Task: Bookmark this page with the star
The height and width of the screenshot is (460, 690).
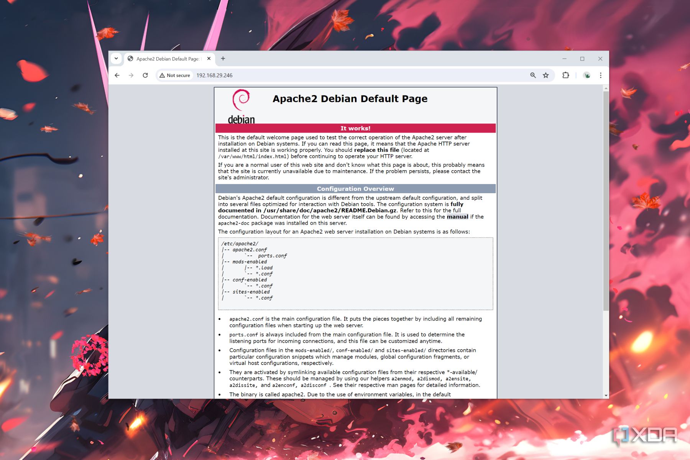Action: [x=546, y=76]
